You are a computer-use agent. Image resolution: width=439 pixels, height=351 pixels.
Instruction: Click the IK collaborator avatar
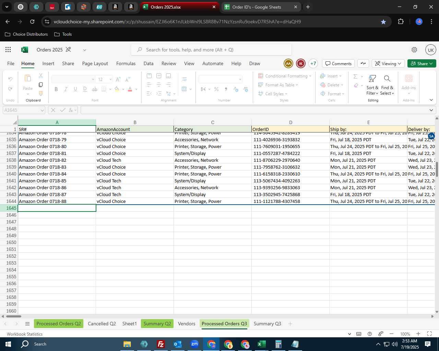coord(301,63)
